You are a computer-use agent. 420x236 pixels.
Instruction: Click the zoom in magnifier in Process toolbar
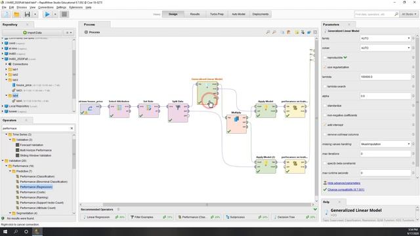click(x=268, y=32)
